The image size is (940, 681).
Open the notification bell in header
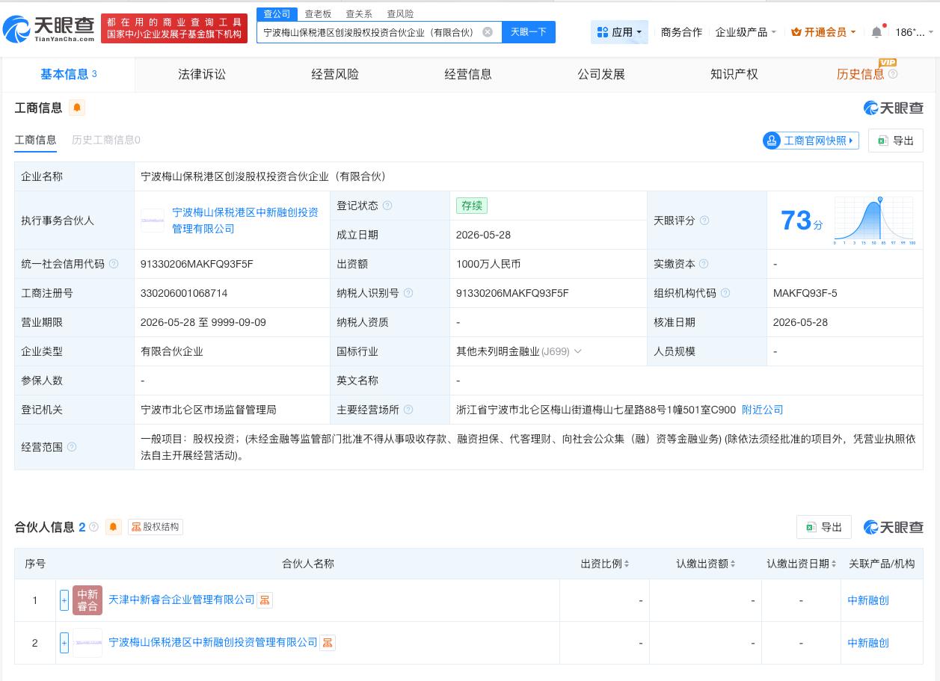tap(876, 32)
